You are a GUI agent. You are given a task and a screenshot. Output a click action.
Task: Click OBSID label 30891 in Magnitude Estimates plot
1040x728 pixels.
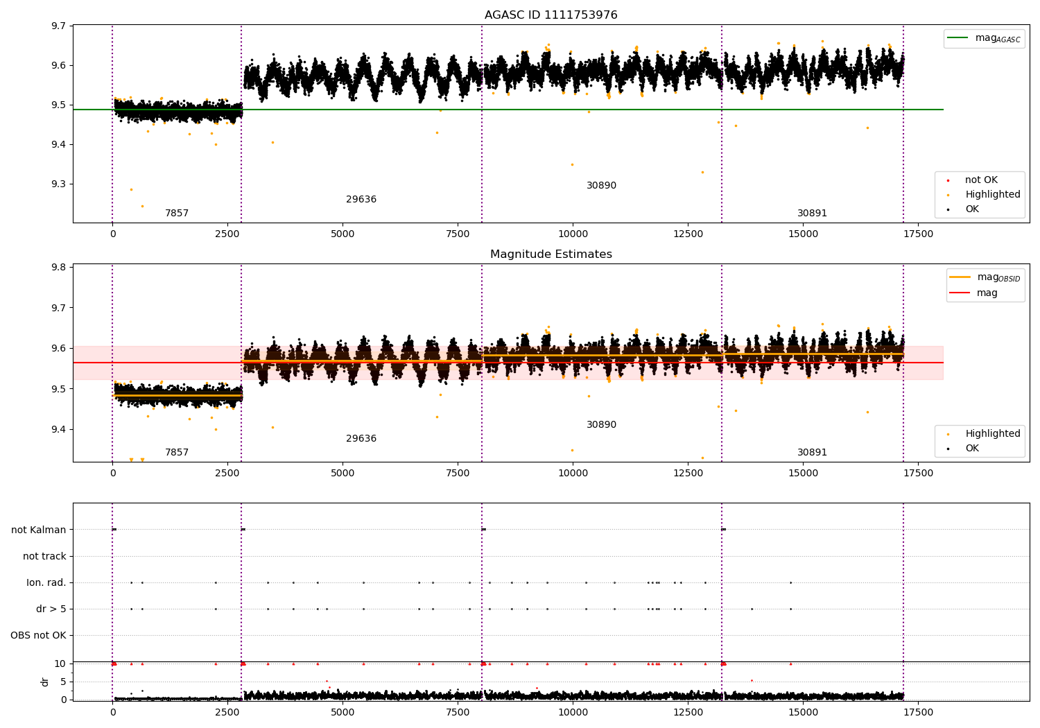pyautogui.click(x=812, y=453)
